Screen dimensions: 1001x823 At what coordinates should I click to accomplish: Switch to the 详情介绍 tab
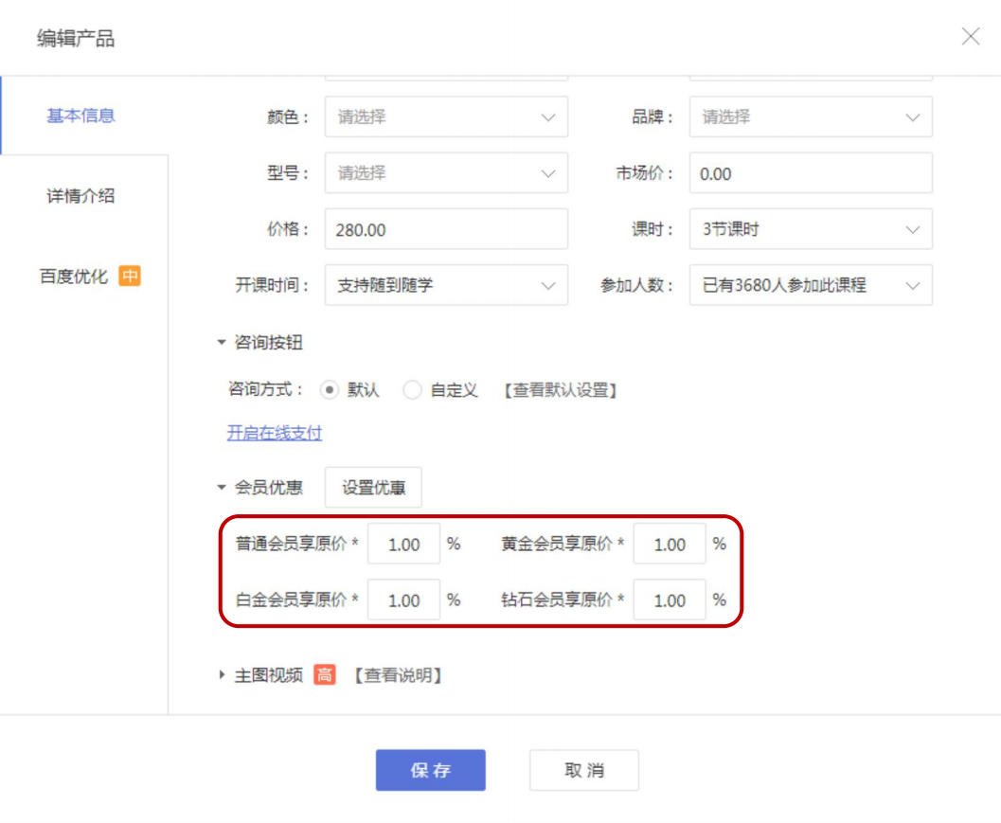pos(81,196)
